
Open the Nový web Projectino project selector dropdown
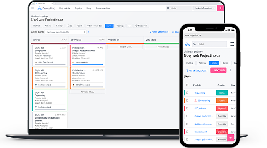(204, 8)
